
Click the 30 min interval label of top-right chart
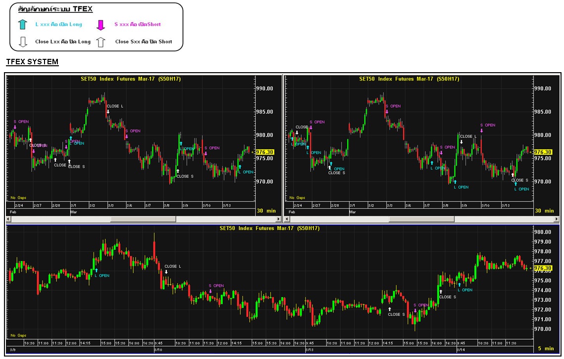click(x=544, y=211)
